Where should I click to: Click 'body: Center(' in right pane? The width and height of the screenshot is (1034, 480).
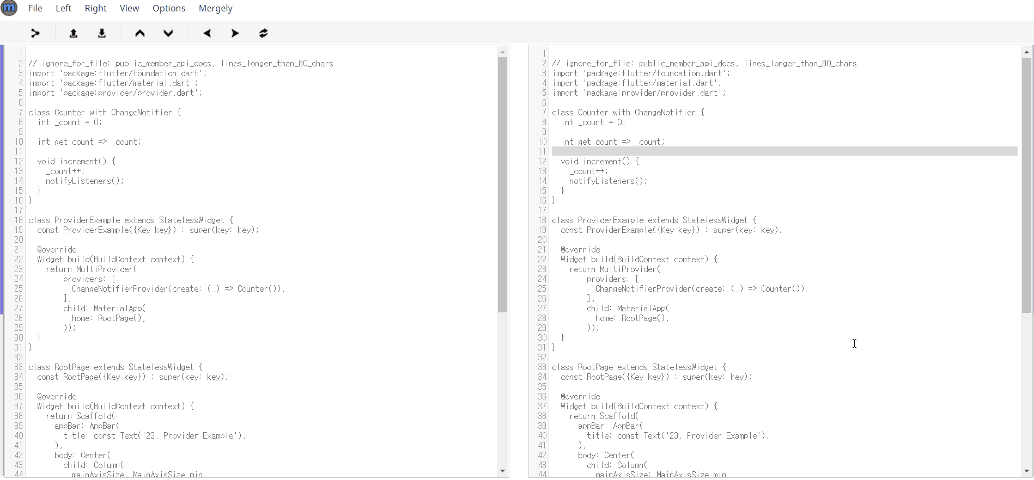(606, 455)
